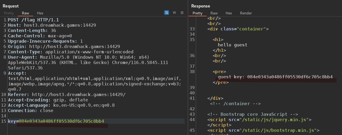Click the closing '</div>' tag in Response

point(215,98)
